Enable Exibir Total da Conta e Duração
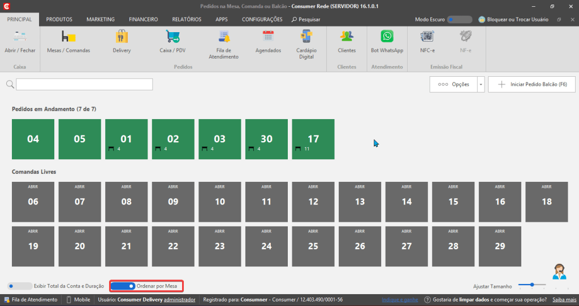Viewport: 579px width, 306px height. click(x=20, y=286)
